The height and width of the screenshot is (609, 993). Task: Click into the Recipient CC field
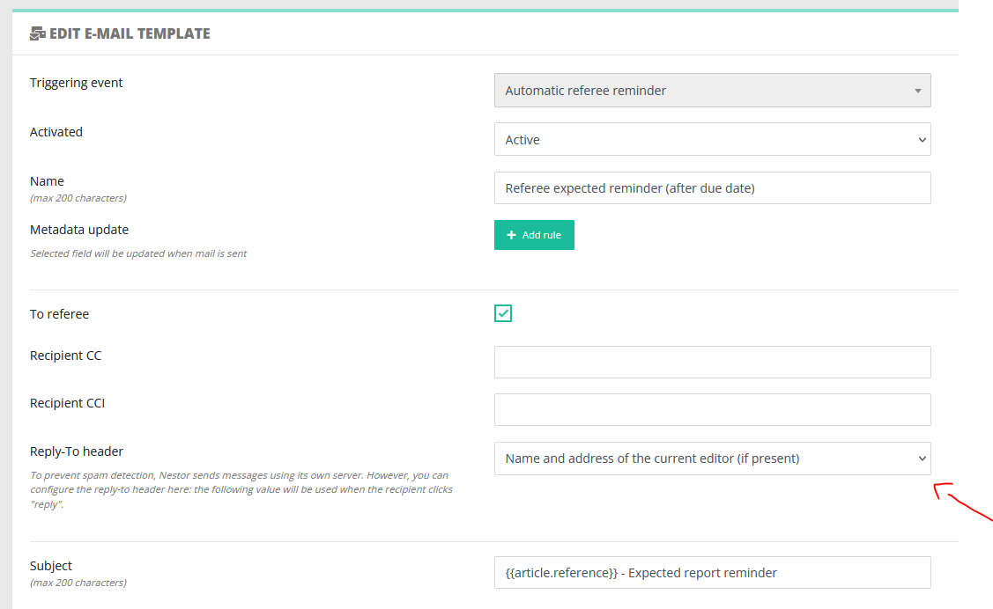[x=712, y=363]
